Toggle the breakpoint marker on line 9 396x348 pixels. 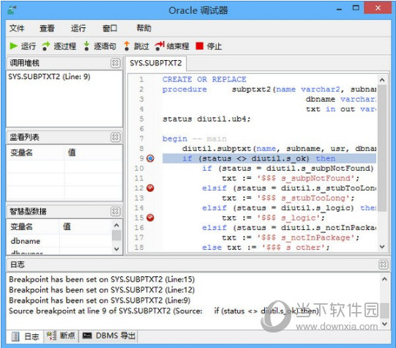pyautogui.click(x=150, y=158)
